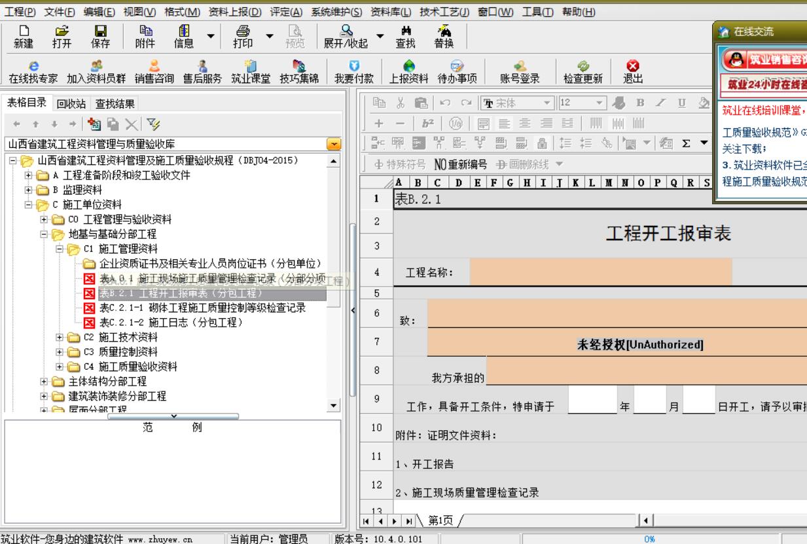This screenshot has height=544, width=807.
Task: Select 表C.2.1-2 施工日志 in the tree
Action: click(x=171, y=322)
